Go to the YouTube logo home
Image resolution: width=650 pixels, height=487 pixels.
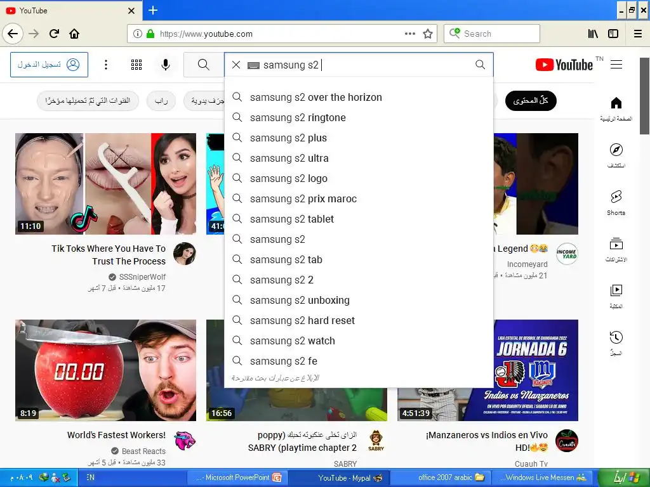click(564, 65)
